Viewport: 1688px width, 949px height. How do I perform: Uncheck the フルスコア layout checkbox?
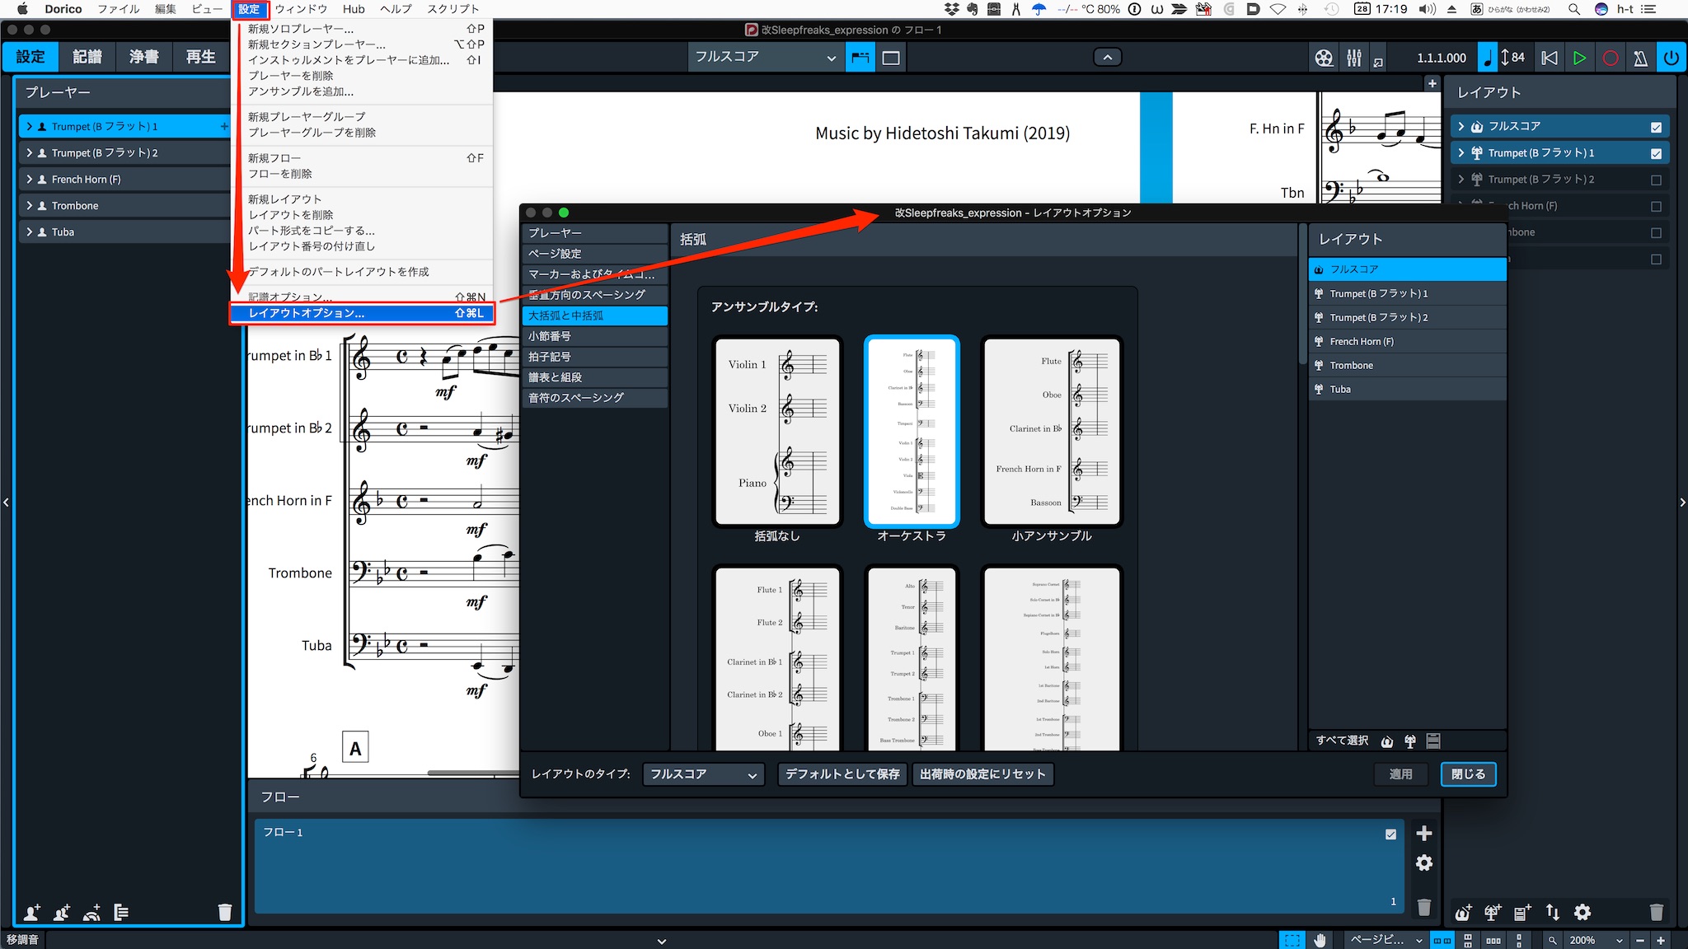(x=1656, y=127)
